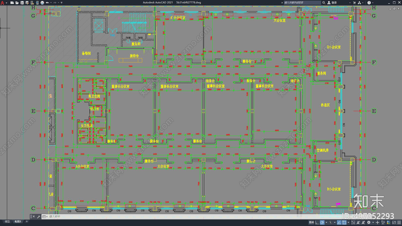402x226 pixels.
Task: Open status bar customization menu
Action: (399, 222)
